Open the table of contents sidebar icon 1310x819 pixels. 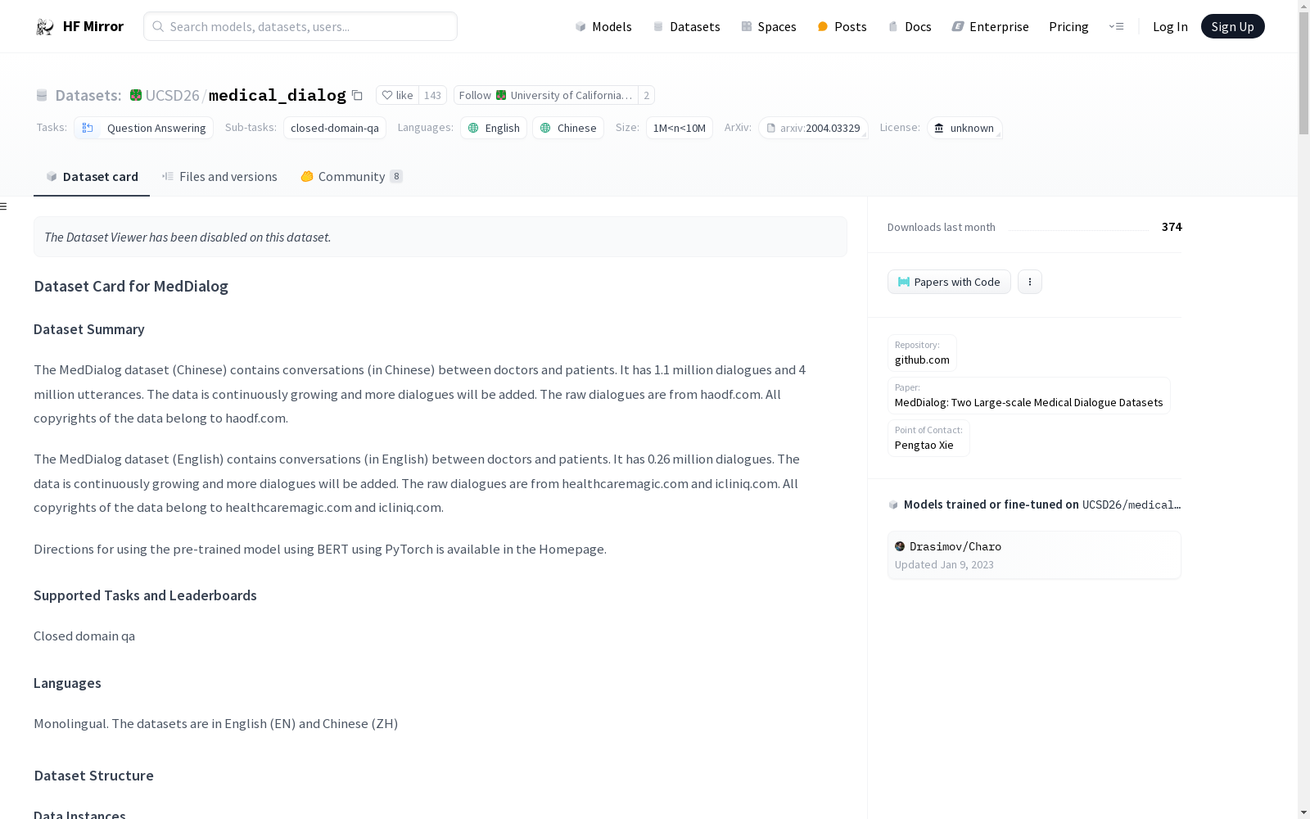[x=4, y=206]
